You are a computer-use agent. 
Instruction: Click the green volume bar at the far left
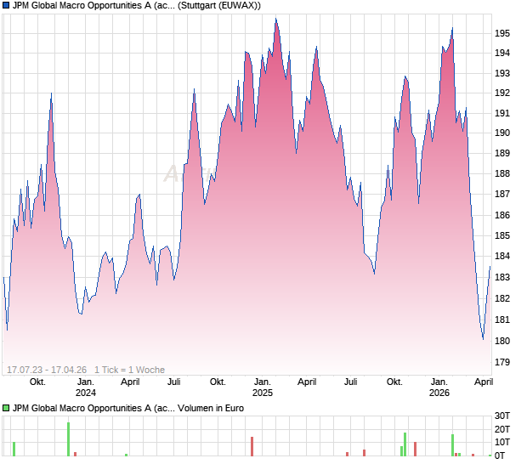pyautogui.click(x=14, y=449)
